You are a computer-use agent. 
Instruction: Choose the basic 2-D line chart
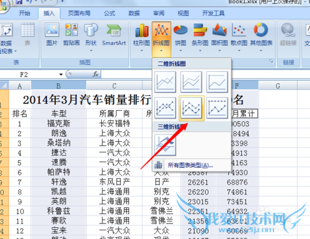point(166,82)
